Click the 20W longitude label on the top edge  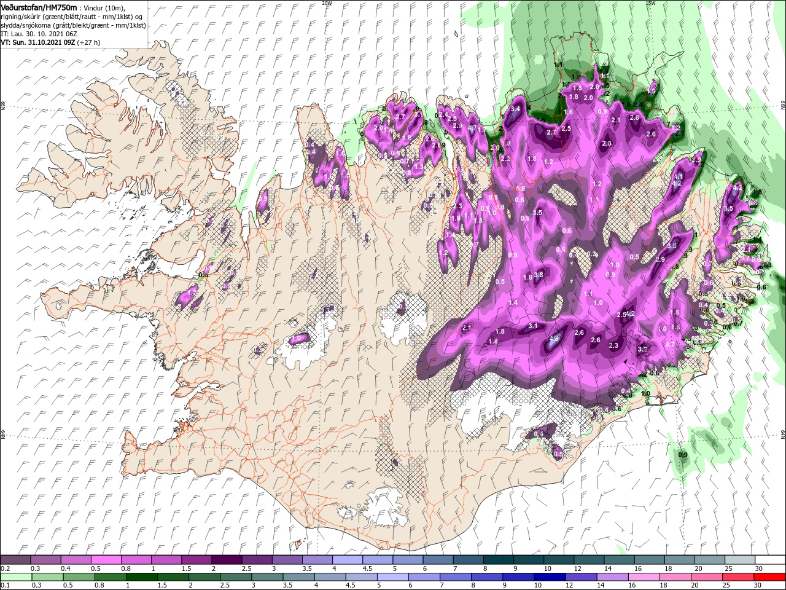point(327,3)
